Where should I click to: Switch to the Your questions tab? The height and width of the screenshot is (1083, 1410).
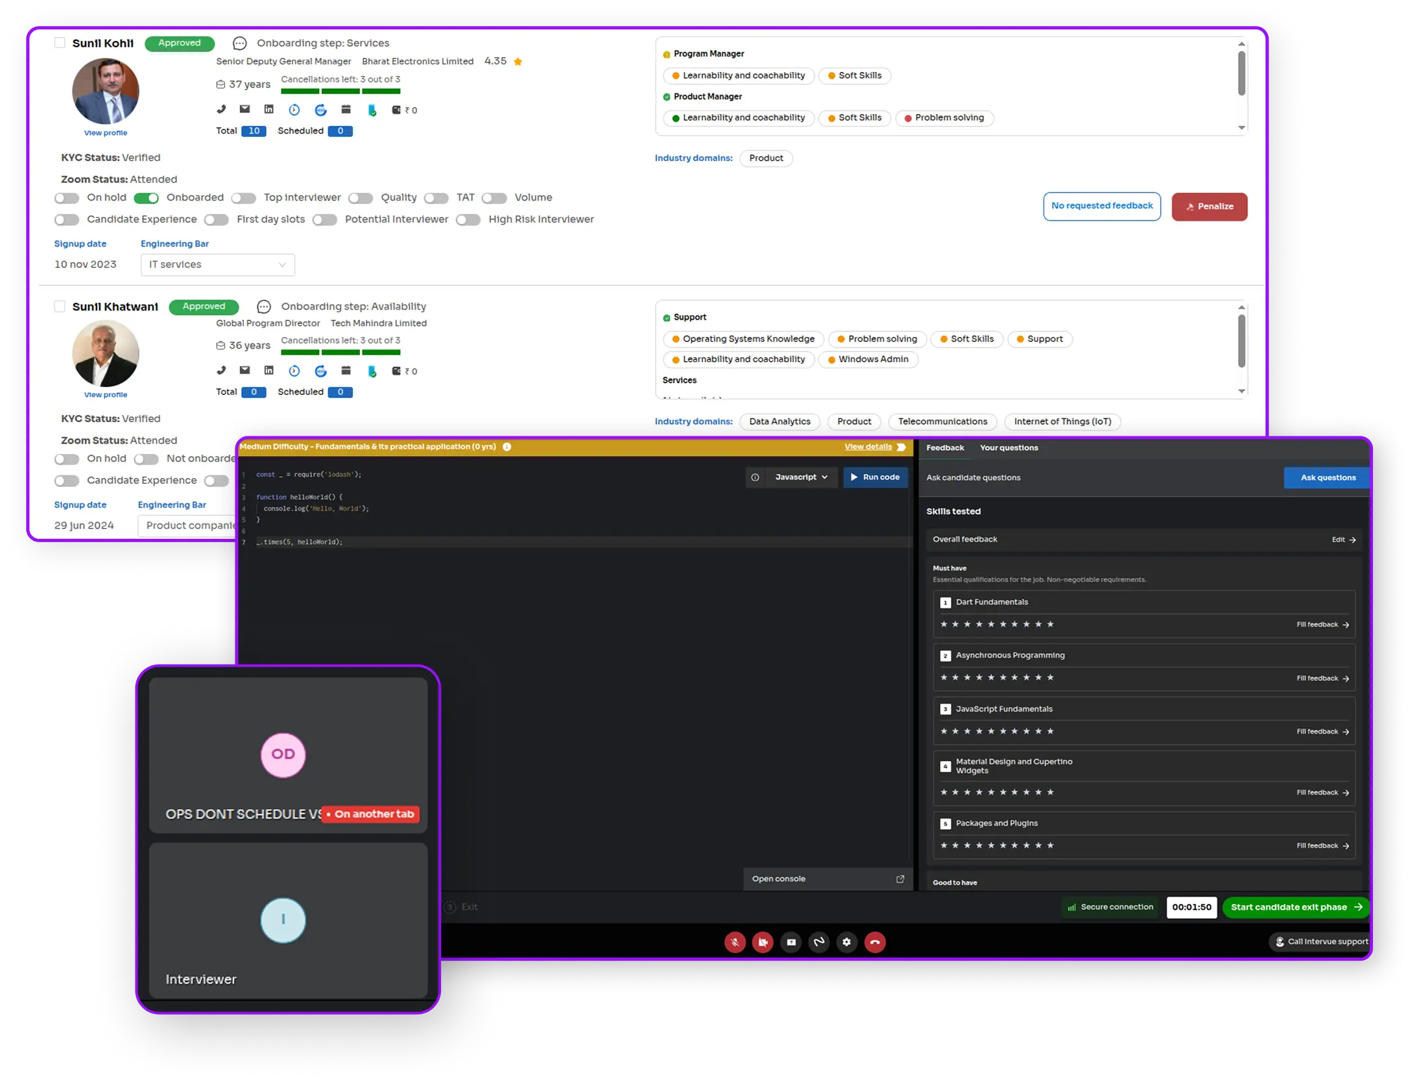coord(1009,448)
